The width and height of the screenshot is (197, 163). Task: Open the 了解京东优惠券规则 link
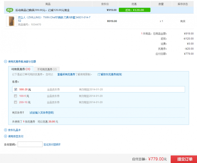coord(109,74)
